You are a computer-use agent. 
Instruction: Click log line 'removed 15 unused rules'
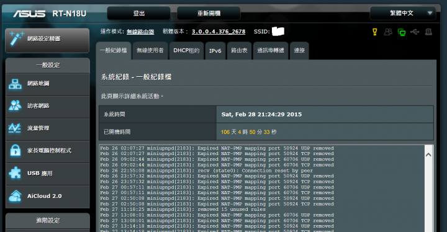(183, 210)
